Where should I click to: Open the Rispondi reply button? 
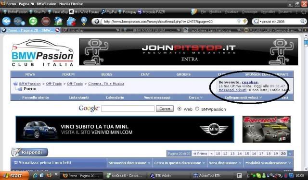pyautogui.click(x=30, y=152)
